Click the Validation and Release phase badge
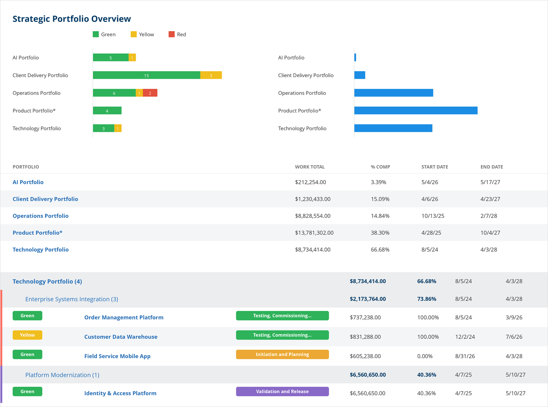The height and width of the screenshot is (407, 548). point(282,391)
